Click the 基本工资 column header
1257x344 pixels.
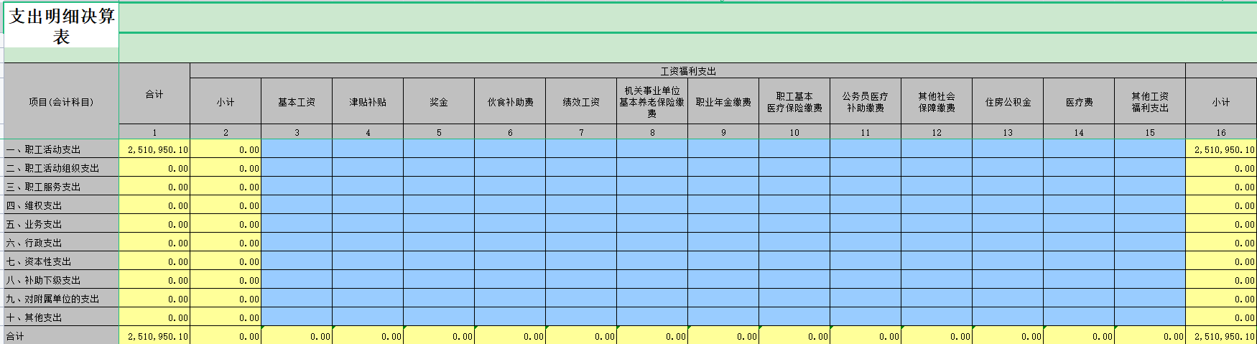pyautogui.click(x=297, y=102)
